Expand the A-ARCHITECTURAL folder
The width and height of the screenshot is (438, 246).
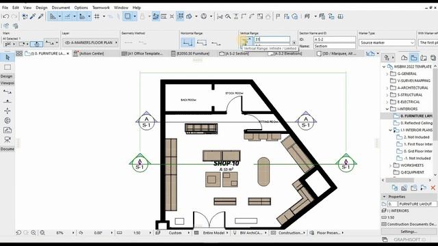point(387,88)
